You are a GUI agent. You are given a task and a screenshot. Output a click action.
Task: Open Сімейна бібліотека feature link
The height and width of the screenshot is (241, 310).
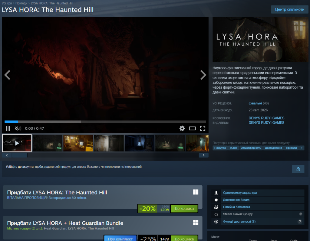point(236,207)
